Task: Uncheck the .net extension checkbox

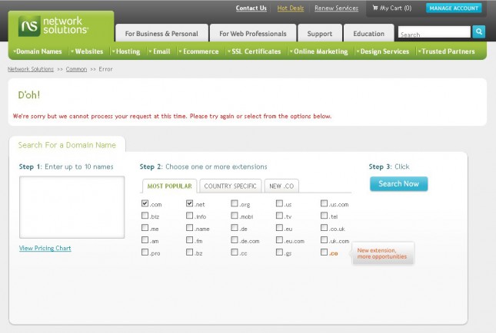Action: click(189, 204)
